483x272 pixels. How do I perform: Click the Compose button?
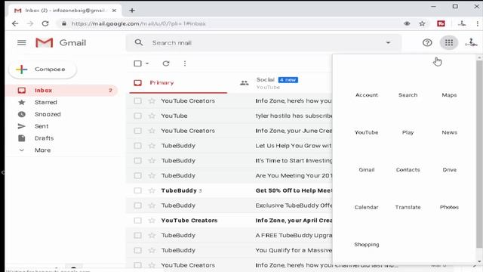pyautogui.click(x=42, y=70)
